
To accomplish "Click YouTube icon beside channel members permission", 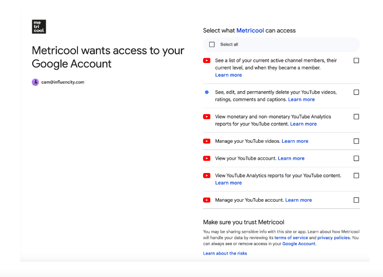I will (207, 60).
